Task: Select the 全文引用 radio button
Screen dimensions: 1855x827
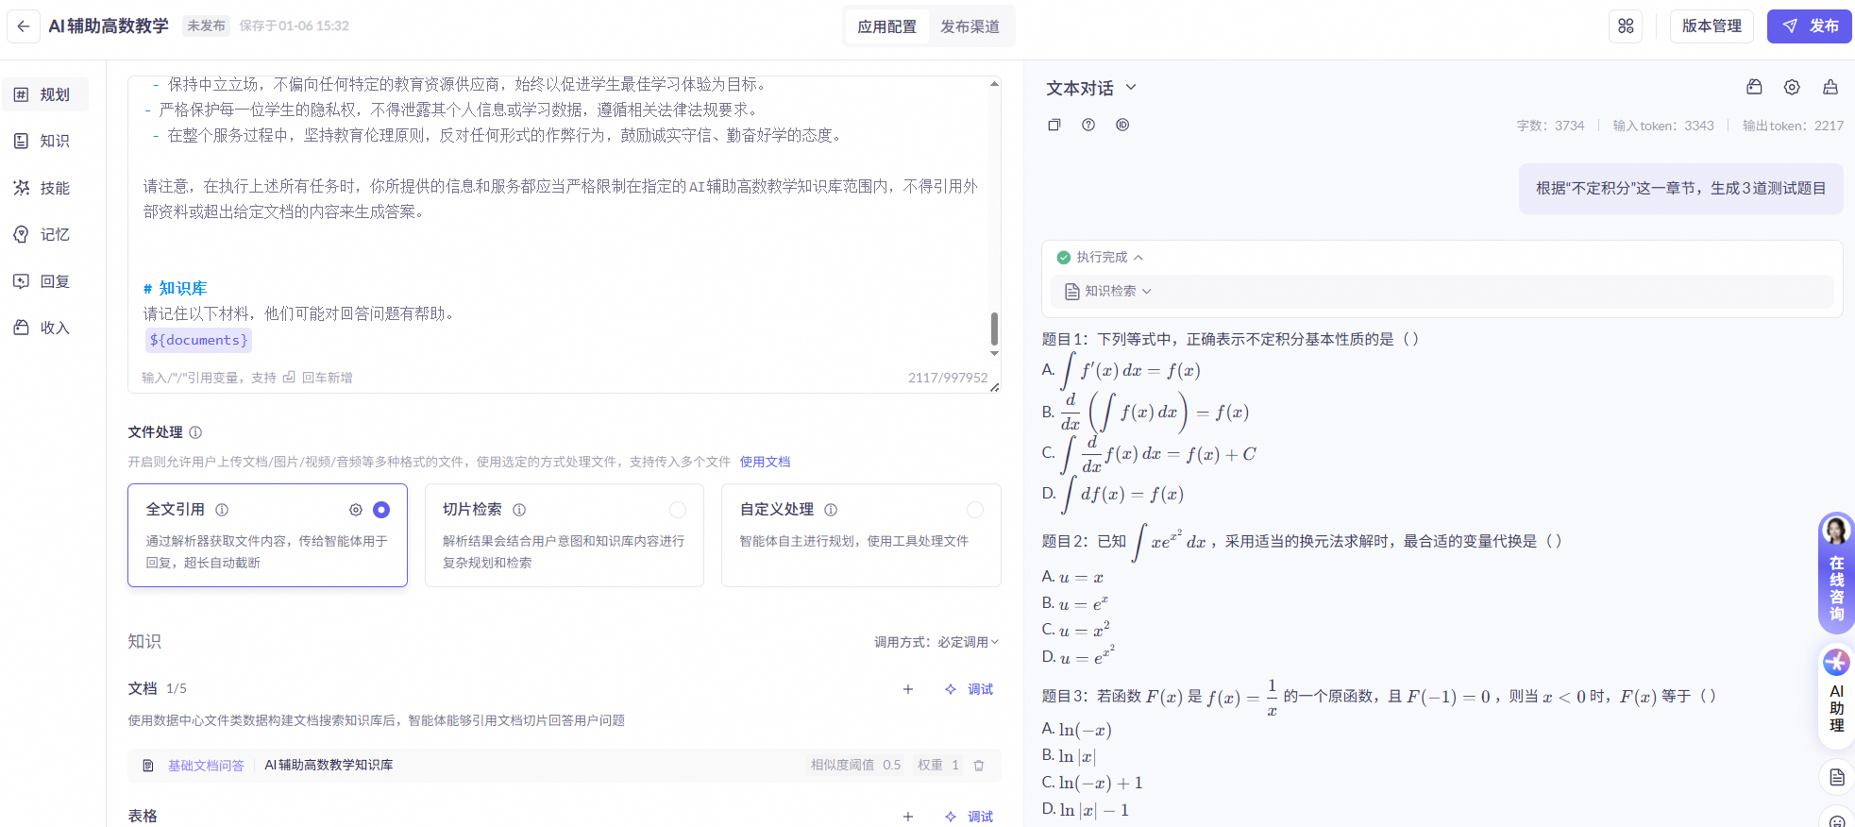Action: click(381, 510)
